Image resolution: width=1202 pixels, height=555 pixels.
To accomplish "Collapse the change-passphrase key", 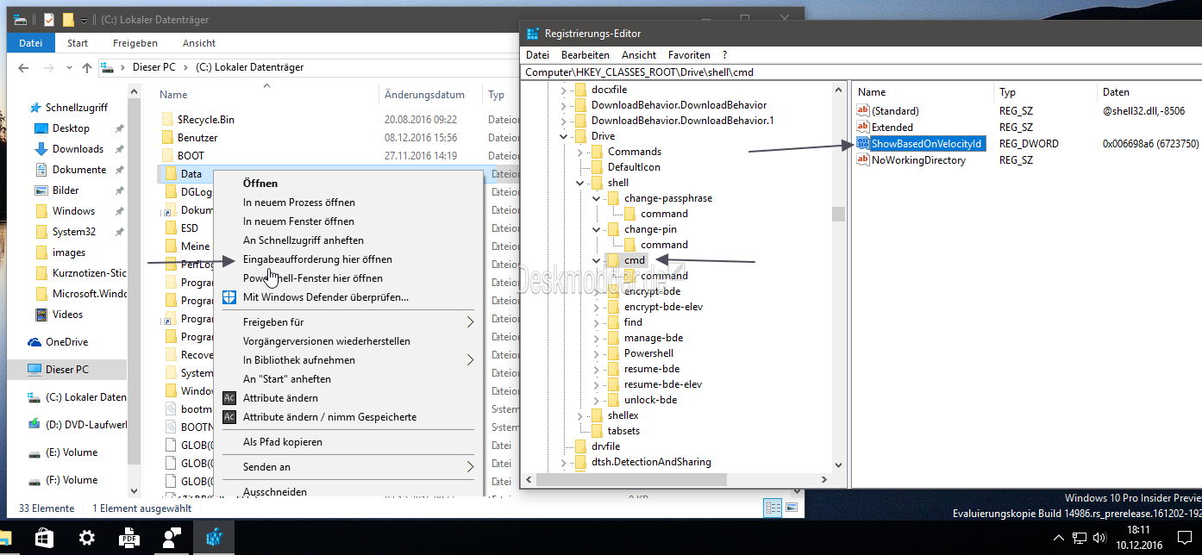I will [597, 198].
